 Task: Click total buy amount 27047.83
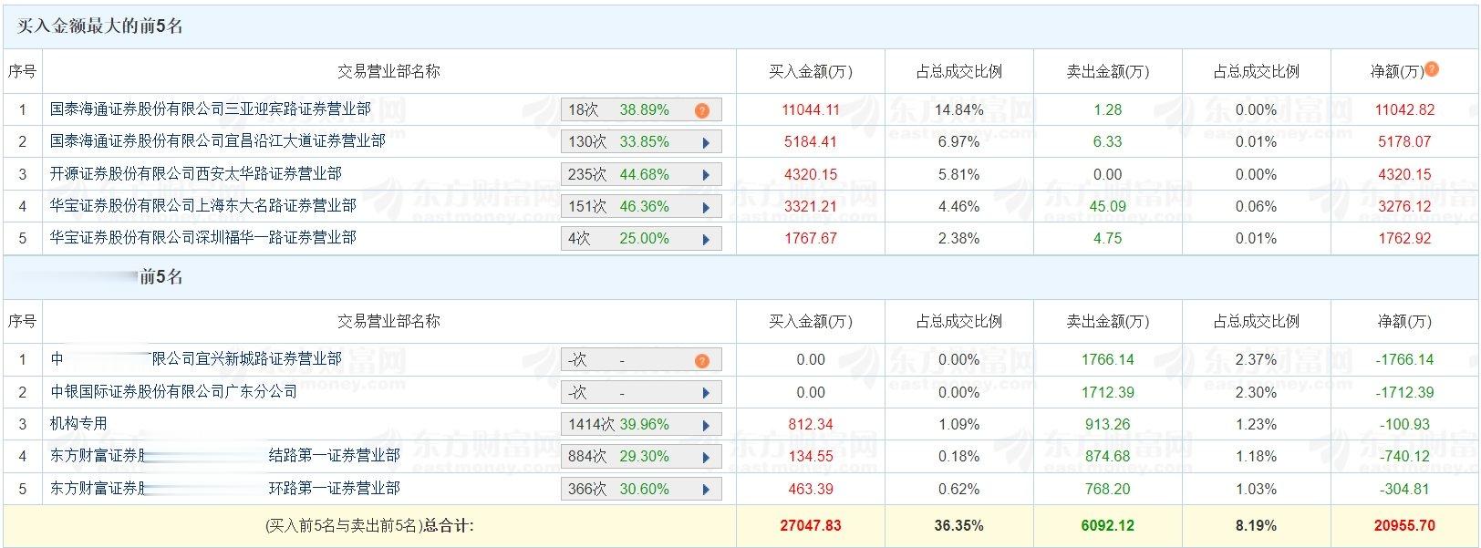[x=811, y=525]
